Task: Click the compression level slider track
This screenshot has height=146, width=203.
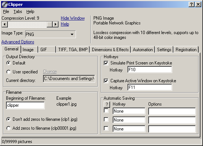Action: tap(27, 24)
